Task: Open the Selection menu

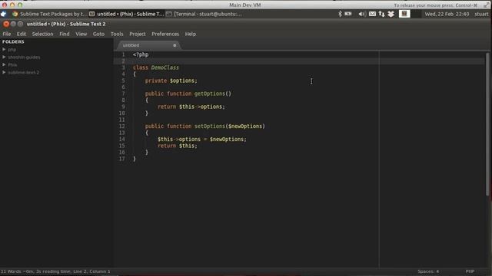Action: tap(43, 34)
